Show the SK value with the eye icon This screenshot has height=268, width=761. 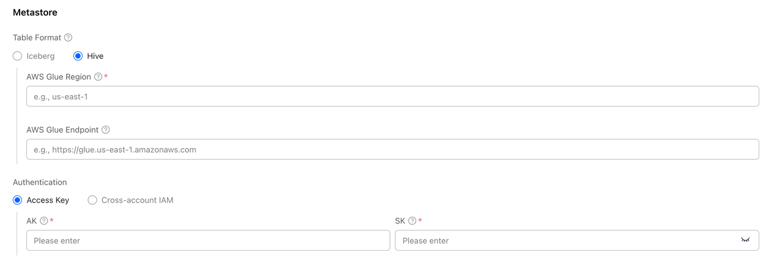click(x=745, y=240)
